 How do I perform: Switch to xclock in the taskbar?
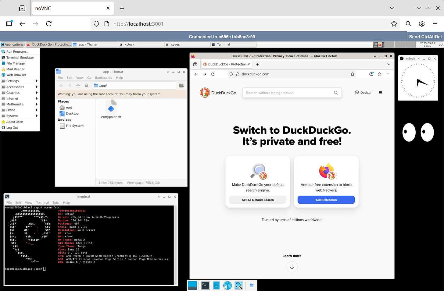point(141,44)
